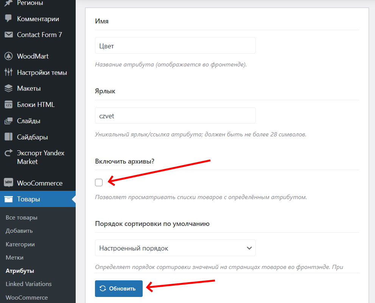Open the Порядок сортировки dropdown
375x303 pixels.
point(175,247)
